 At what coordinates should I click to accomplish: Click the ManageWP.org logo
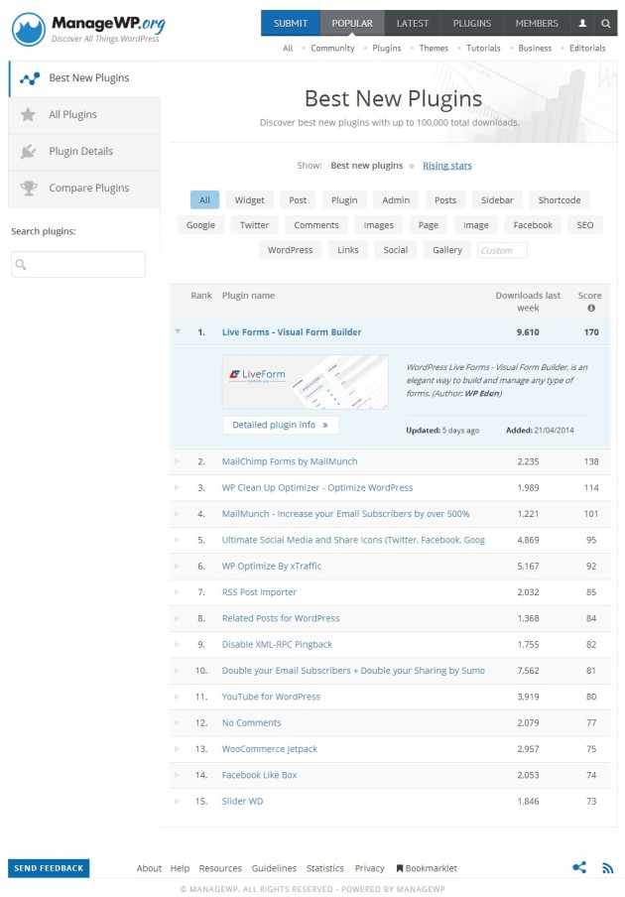coord(88,29)
